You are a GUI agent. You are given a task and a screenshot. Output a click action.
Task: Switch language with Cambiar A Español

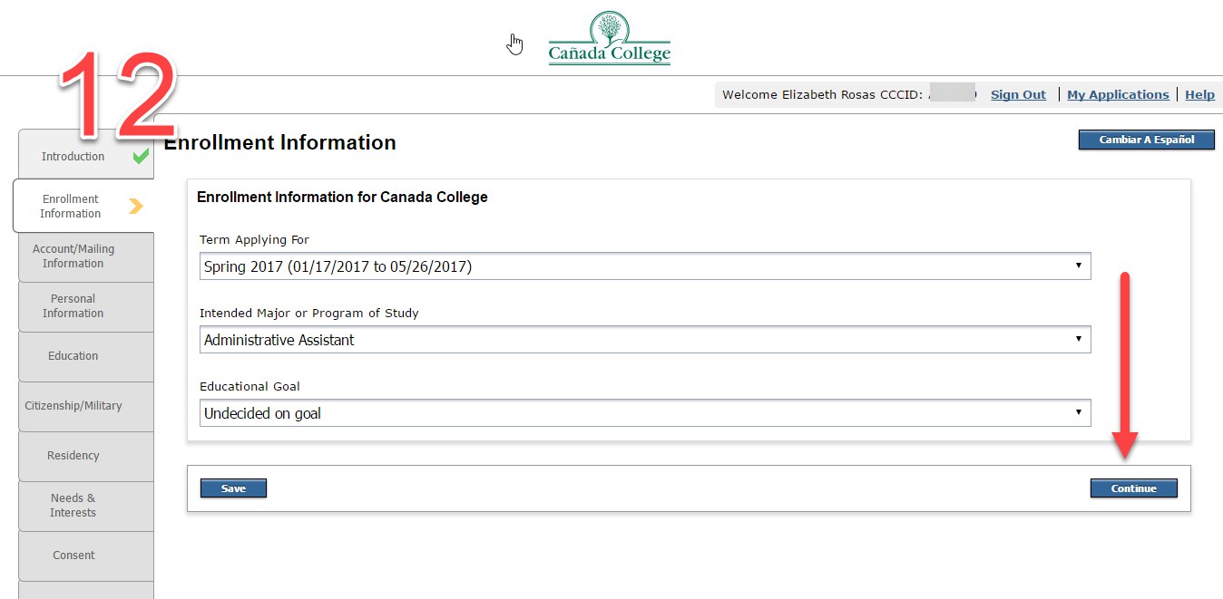click(x=1146, y=140)
